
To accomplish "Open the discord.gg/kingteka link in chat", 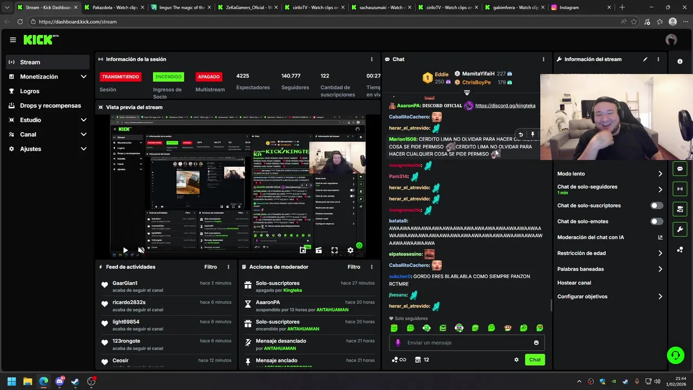I will pos(505,106).
